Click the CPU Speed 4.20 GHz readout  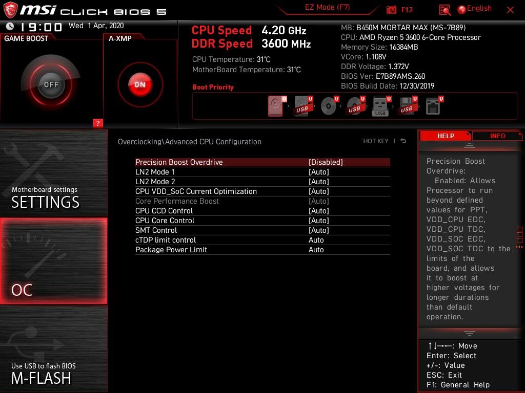click(x=249, y=30)
